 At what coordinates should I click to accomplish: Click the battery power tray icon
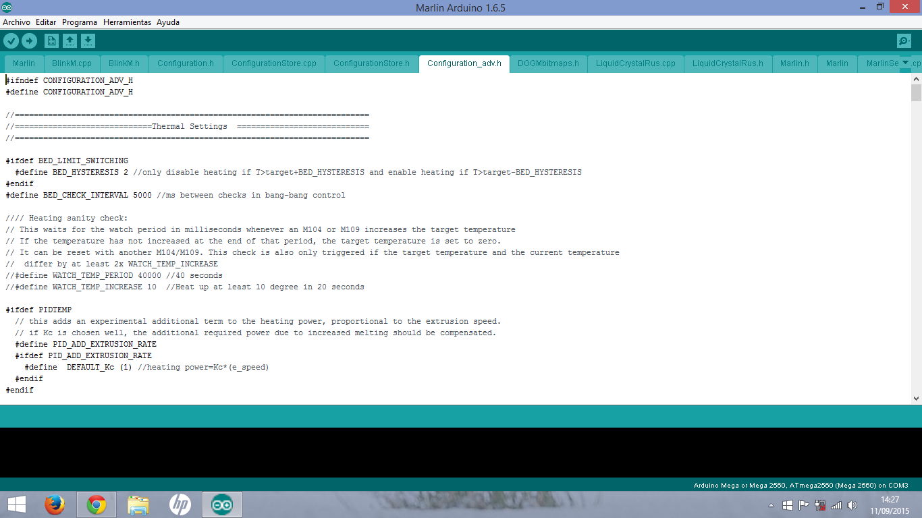pyautogui.click(x=820, y=505)
